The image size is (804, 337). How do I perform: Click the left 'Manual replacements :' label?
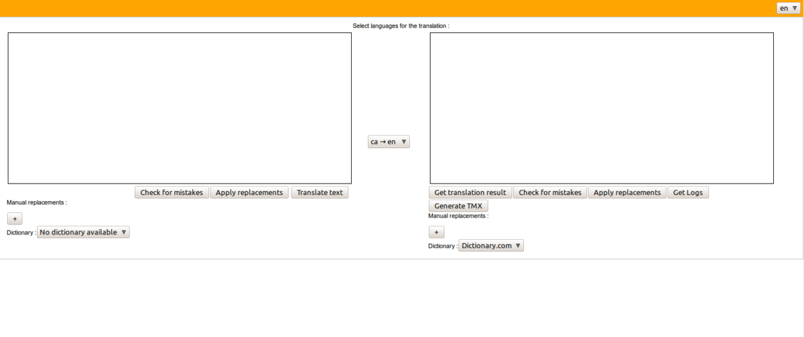(37, 202)
